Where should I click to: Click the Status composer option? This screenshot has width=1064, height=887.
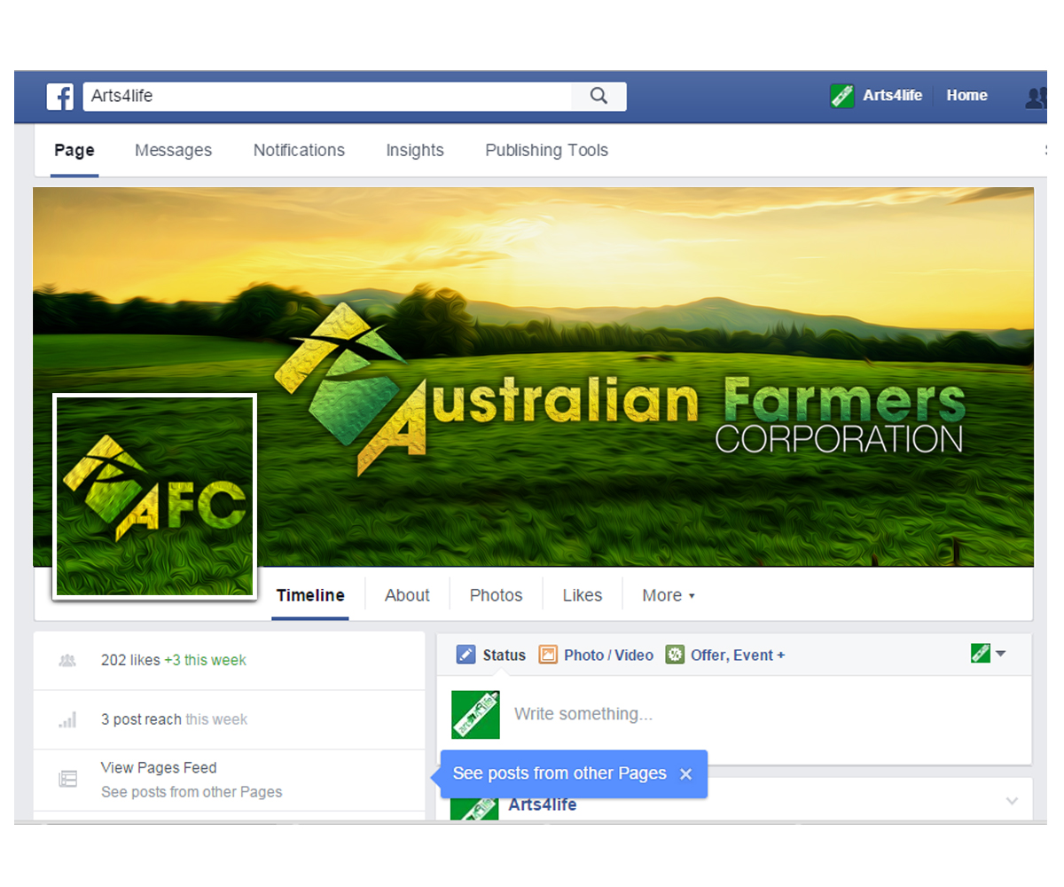[491, 655]
